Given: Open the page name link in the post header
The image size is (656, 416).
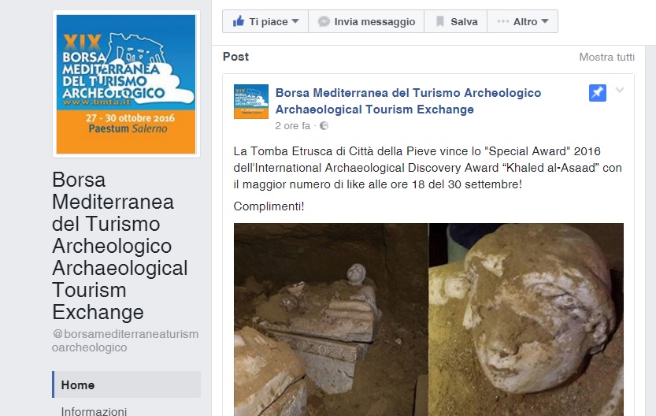Looking at the screenshot, I should tap(408, 101).
